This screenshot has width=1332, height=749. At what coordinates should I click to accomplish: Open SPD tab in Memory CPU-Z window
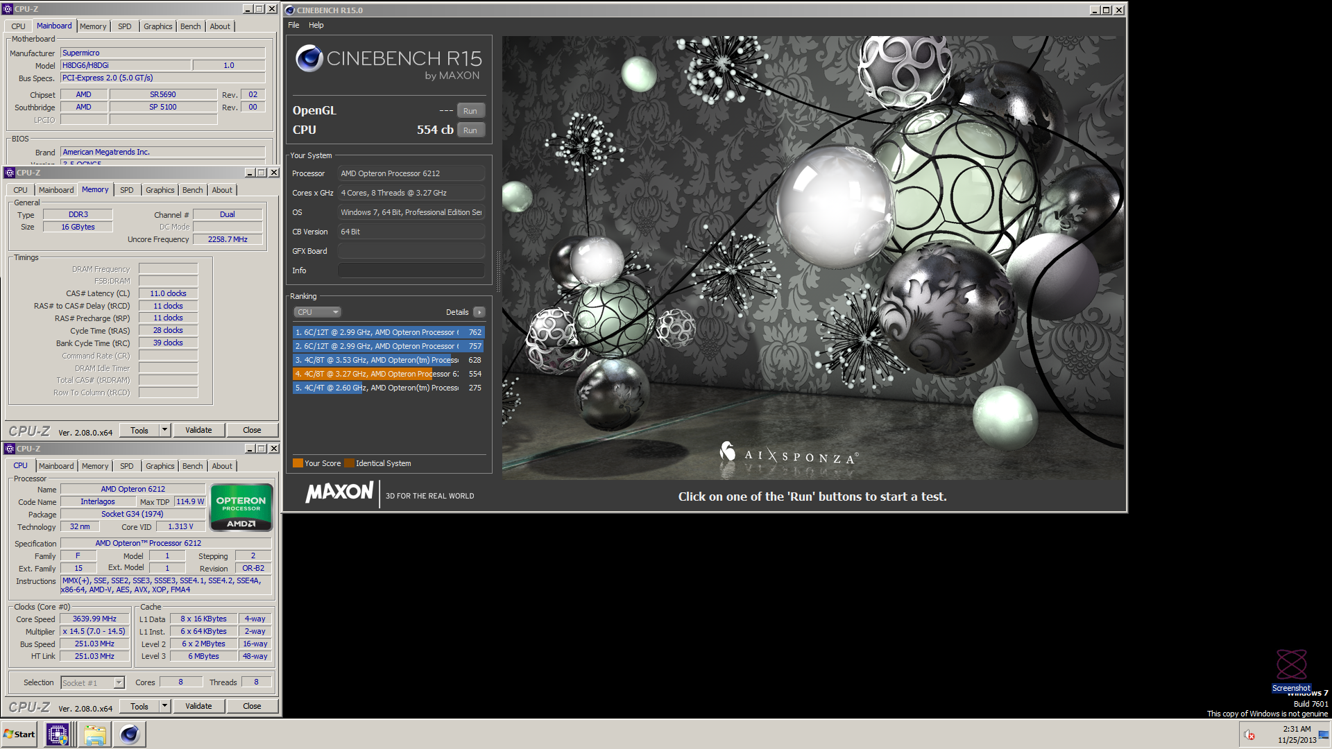pyautogui.click(x=126, y=190)
